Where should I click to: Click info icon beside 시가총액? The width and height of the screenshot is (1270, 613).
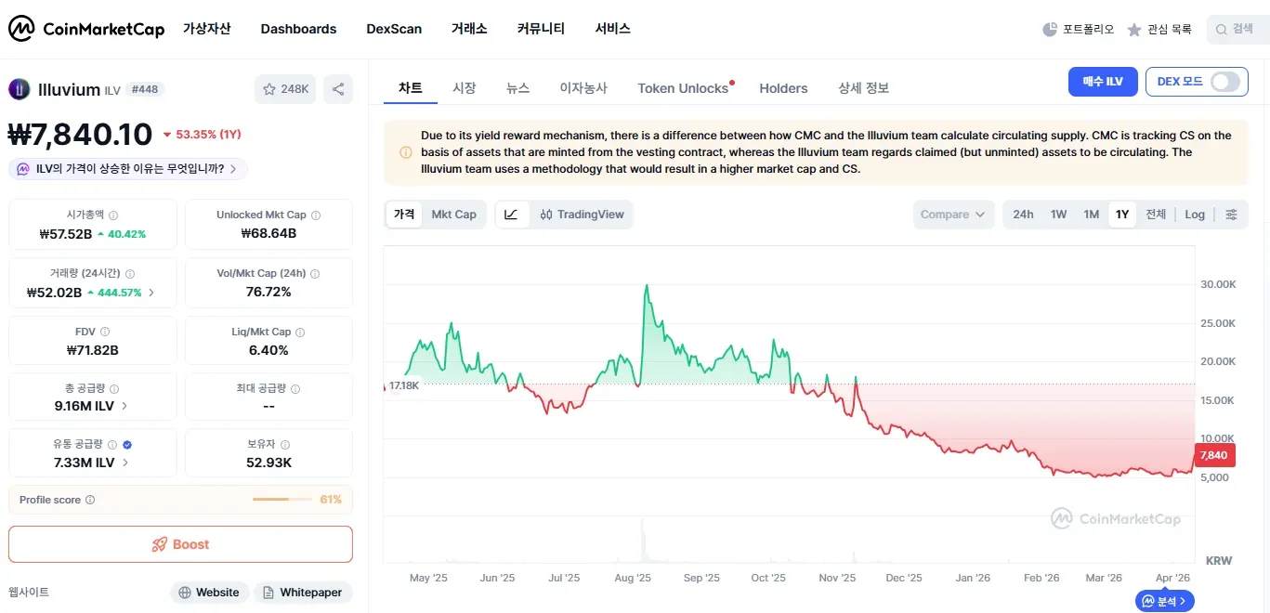113,215
